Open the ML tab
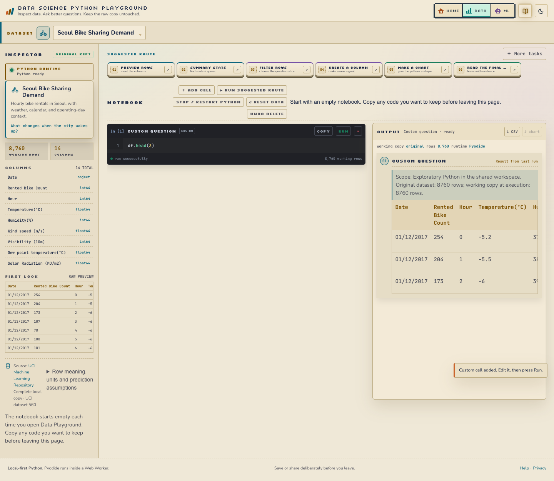554x481 pixels. click(x=502, y=11)
